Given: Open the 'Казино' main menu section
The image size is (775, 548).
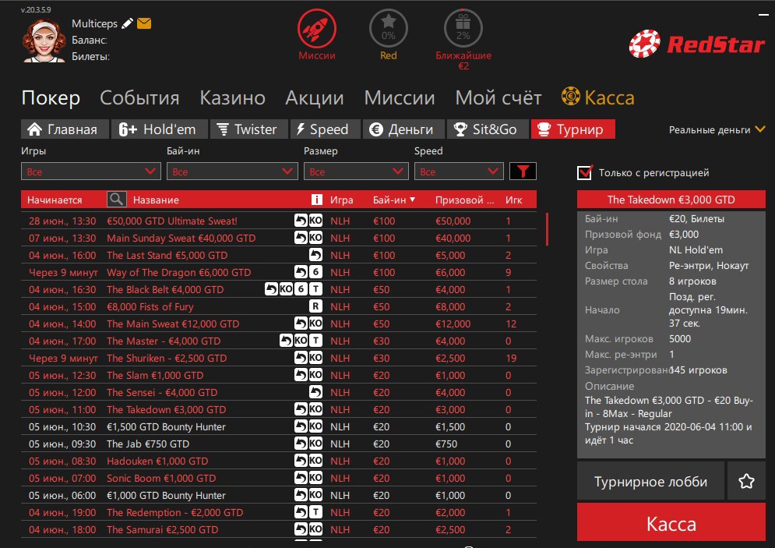Looking at the screenshot, I should pos(232,98).
